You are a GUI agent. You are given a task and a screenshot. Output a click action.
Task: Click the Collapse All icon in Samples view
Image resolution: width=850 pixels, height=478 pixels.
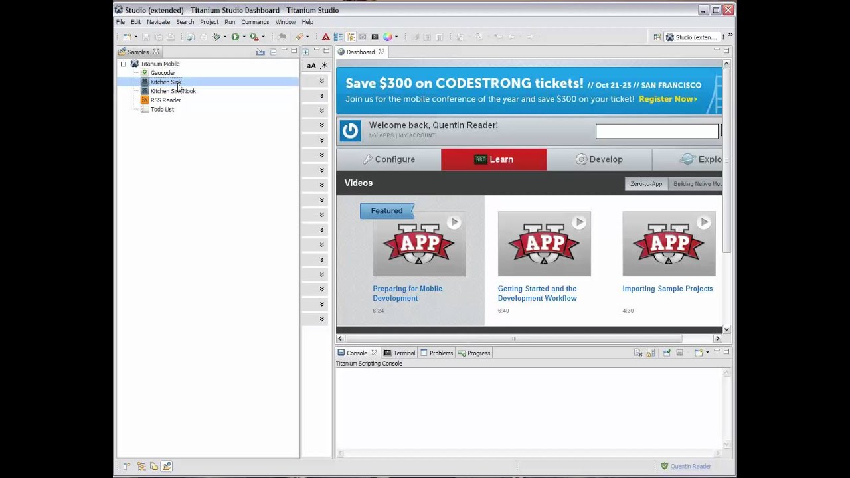click(x=273, y=52)
